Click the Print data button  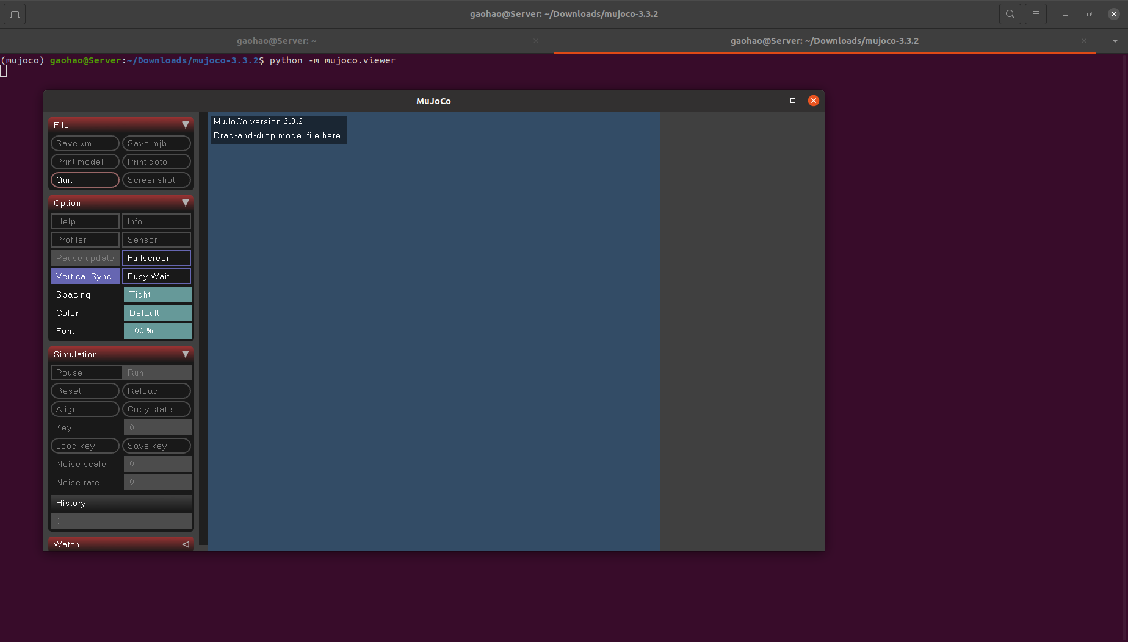(x=156, y=162)
